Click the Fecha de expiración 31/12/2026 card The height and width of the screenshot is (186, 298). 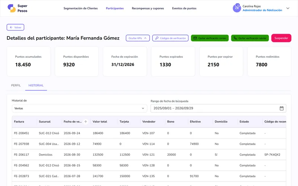click(x=125, y=61)
